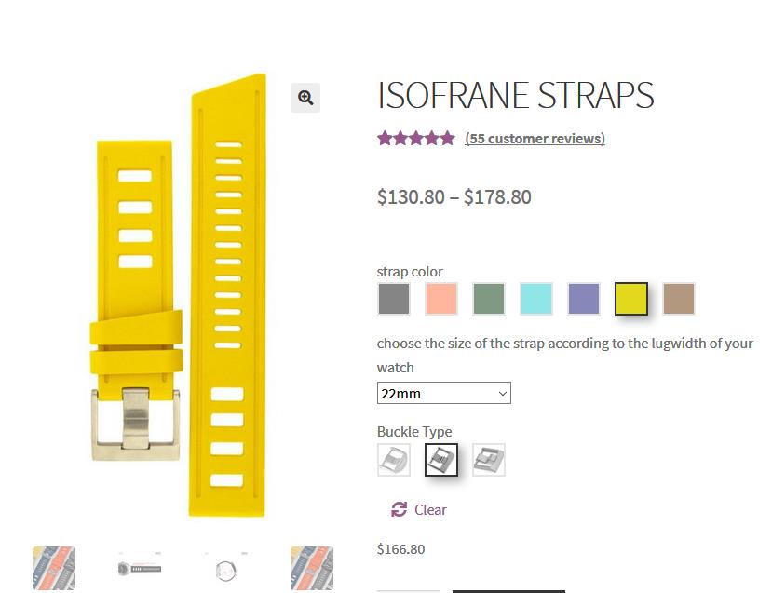Select the first buckle type icon
Screen dimensions: 772x593
click(x=394, y=460)
